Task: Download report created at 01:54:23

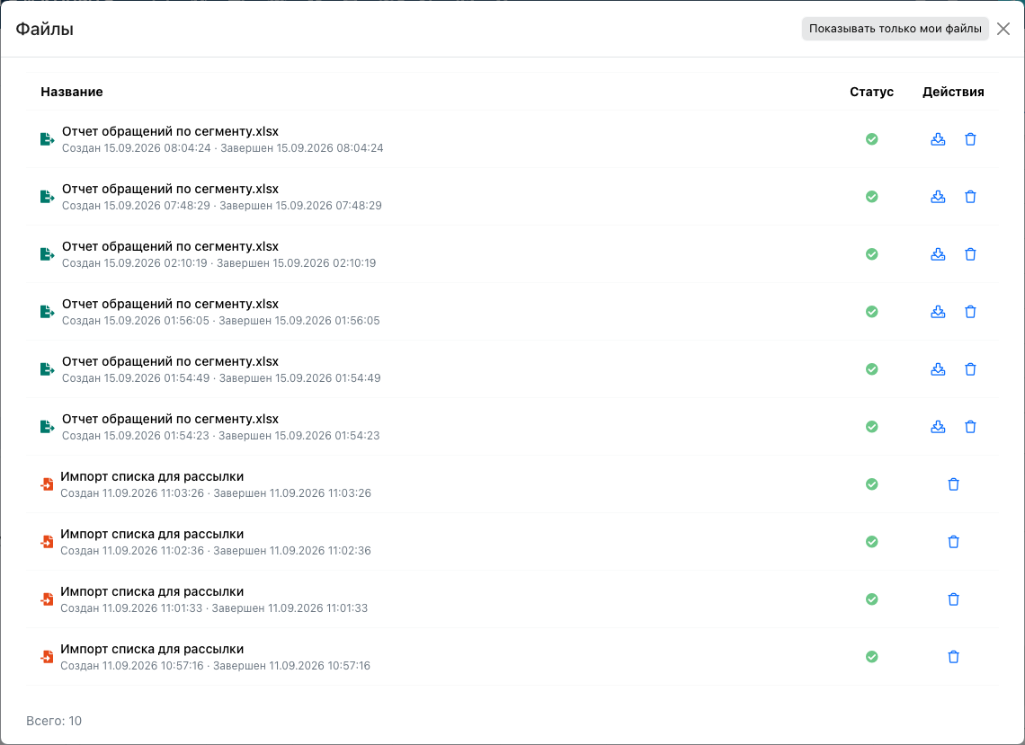Action: coord(938,427)
